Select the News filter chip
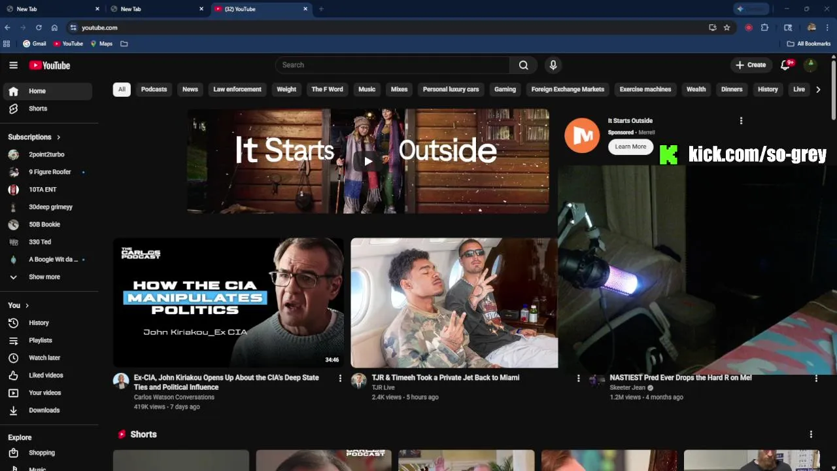837x471 pixels. tap(190, 89)
